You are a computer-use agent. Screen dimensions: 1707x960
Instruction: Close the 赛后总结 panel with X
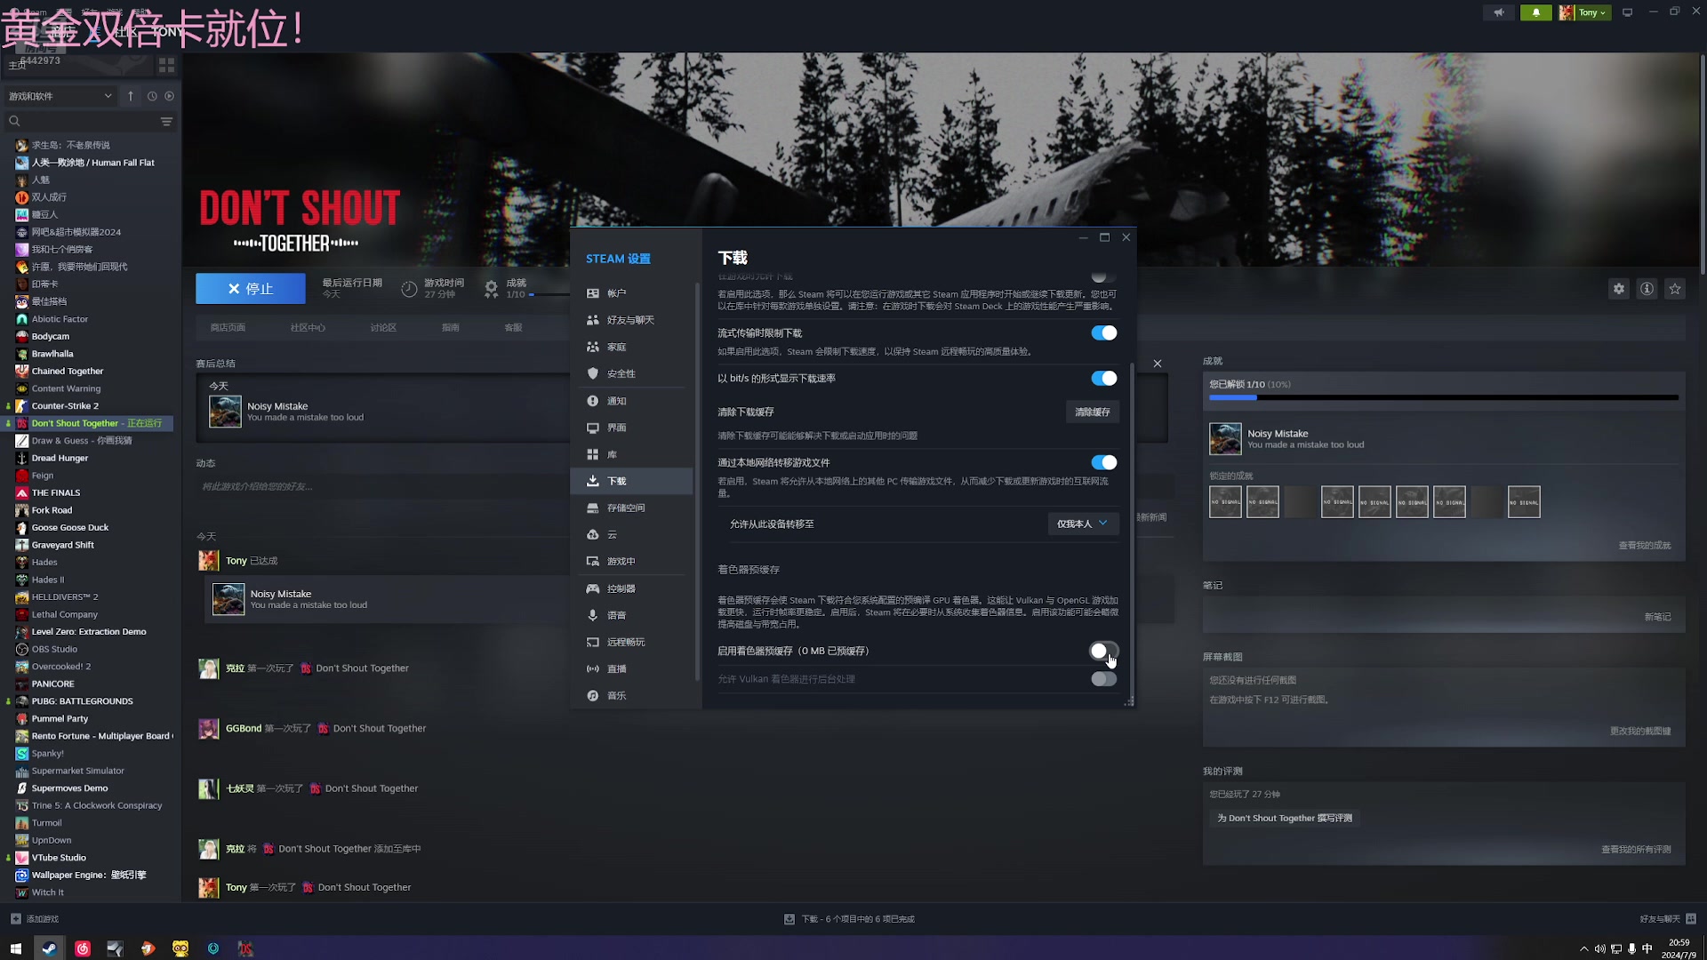(1157, 364)
